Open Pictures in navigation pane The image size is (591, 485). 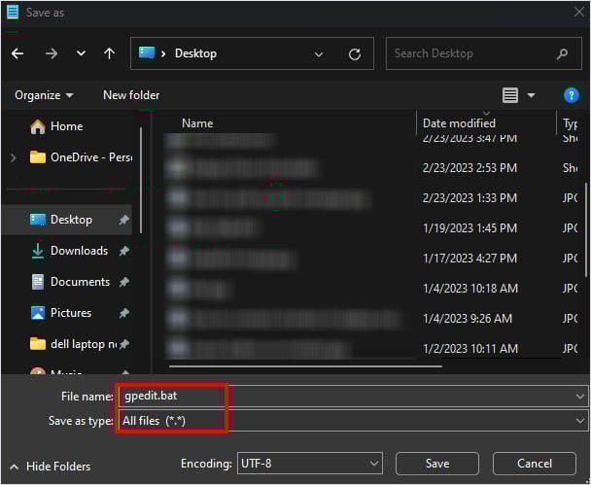(x=61, y=313)
